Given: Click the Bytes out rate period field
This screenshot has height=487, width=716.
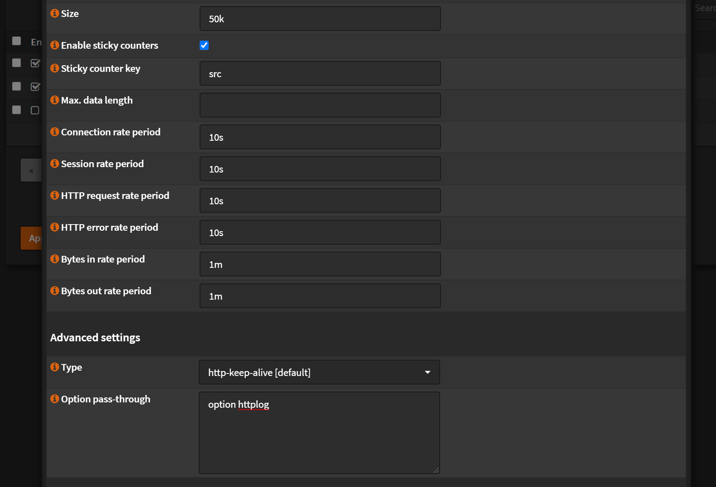Looking at the screenshot, I should [x=320, y=296].
